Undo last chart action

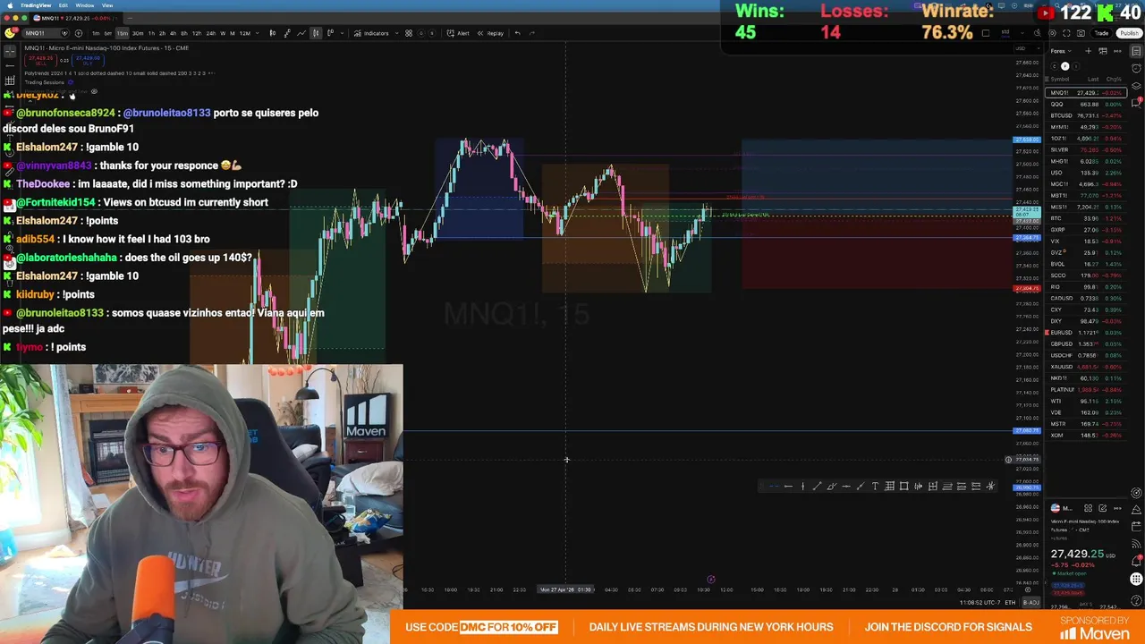[517, 33]
